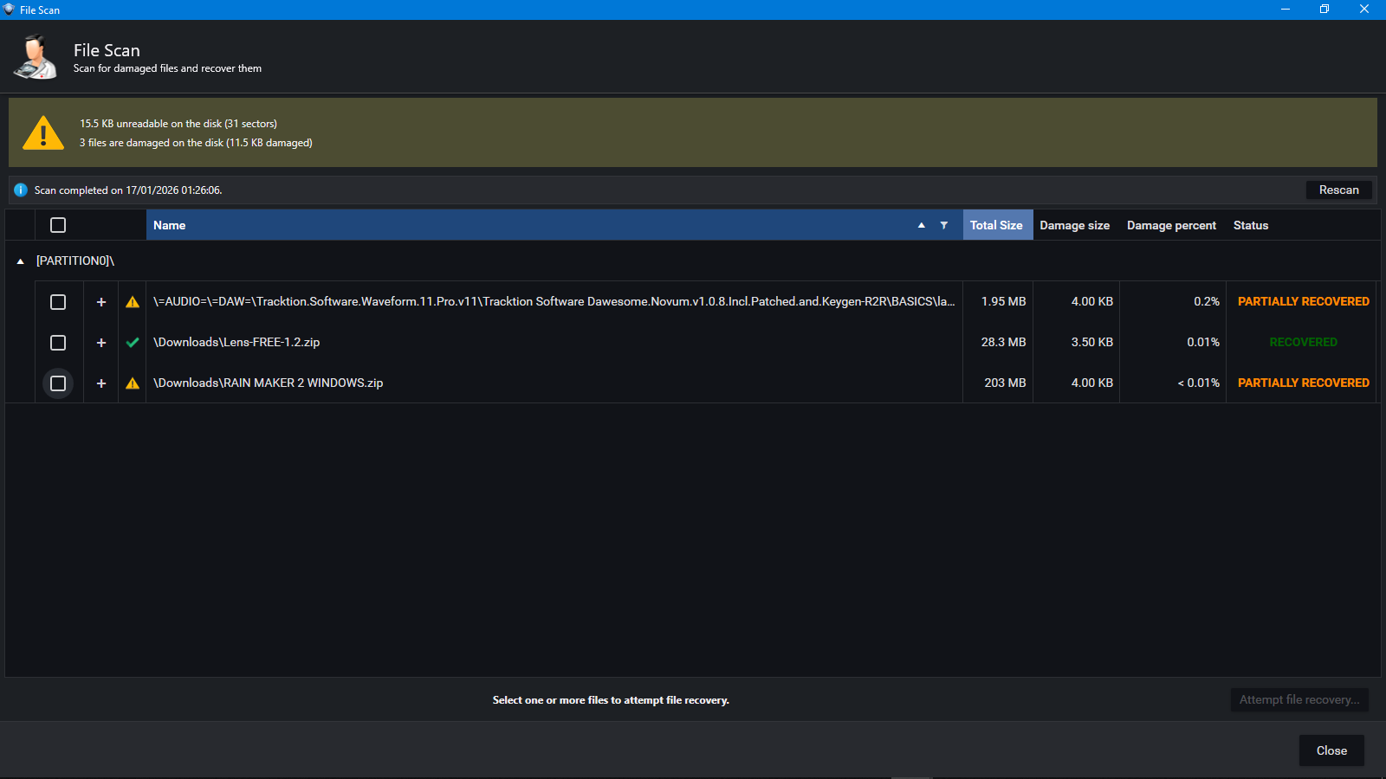Click green checkmark on Lens-FREE-1.2.zip row
Viewport: 1386px width, 779px height.
[x=133, y=343]
